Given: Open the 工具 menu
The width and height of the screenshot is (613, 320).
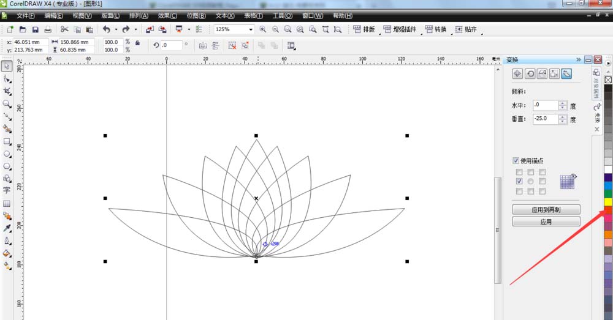Looking at the screenshot, I should 282,16.
